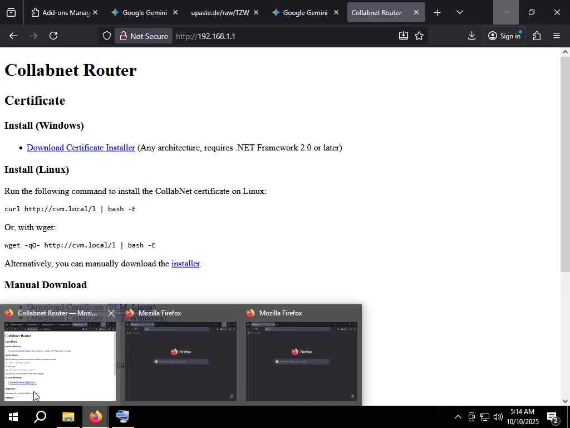The height and width of the screenshot is (428, 570).
Task: Open the Windows Start menu
Action: [x=13, y=417]
